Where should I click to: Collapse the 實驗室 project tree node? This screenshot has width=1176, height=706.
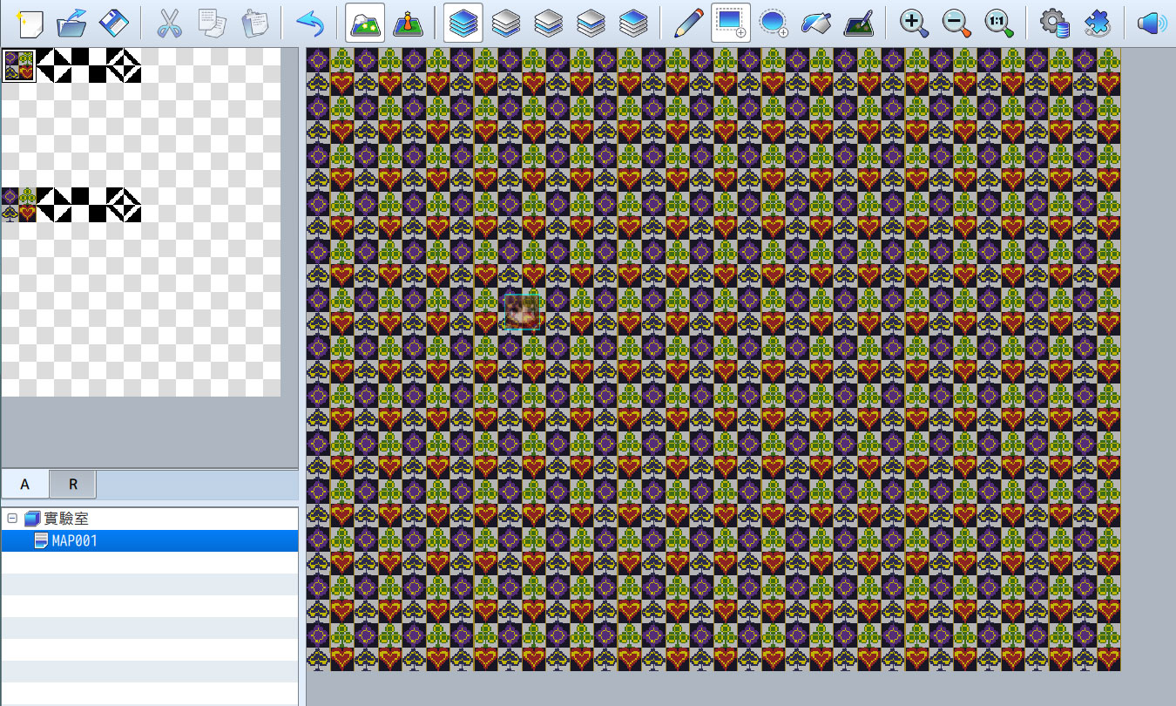12,519
